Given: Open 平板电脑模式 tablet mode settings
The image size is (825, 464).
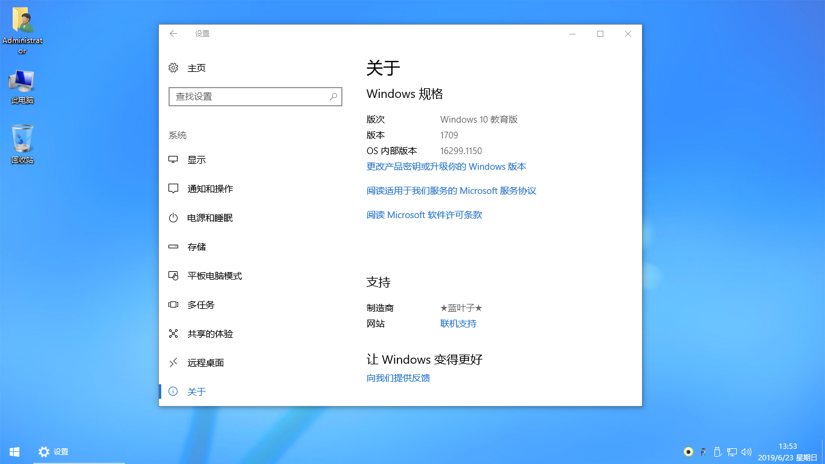Looking at the screenshot, I should pyautogui.click(x=251, y=275).
